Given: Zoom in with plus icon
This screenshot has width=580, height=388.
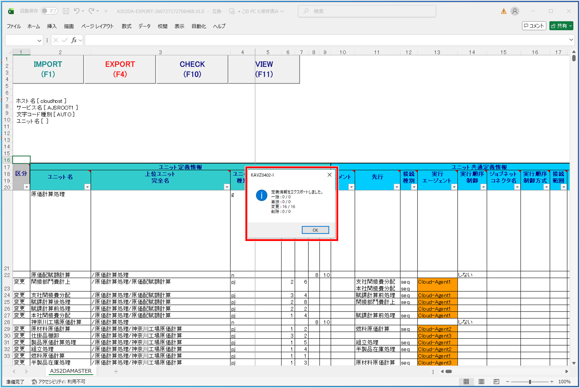Looking at the screenshot, I should pyautogui.click(x=552, y=382).
